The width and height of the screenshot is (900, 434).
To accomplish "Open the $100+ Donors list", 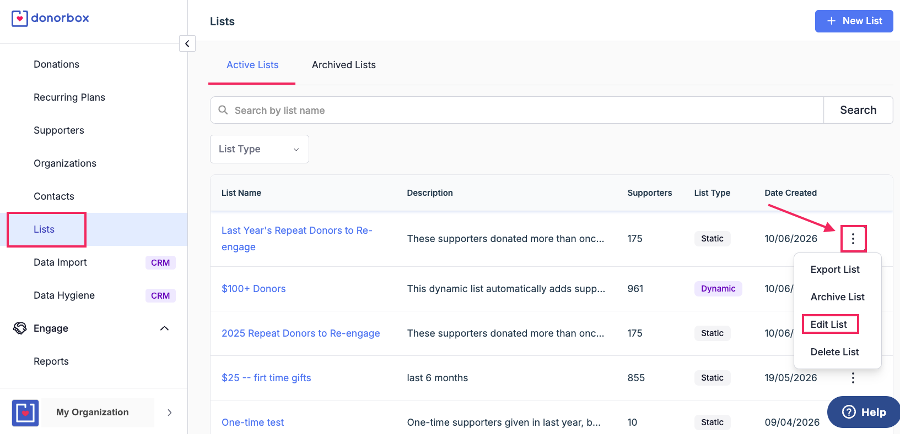I will coord(254,289).
